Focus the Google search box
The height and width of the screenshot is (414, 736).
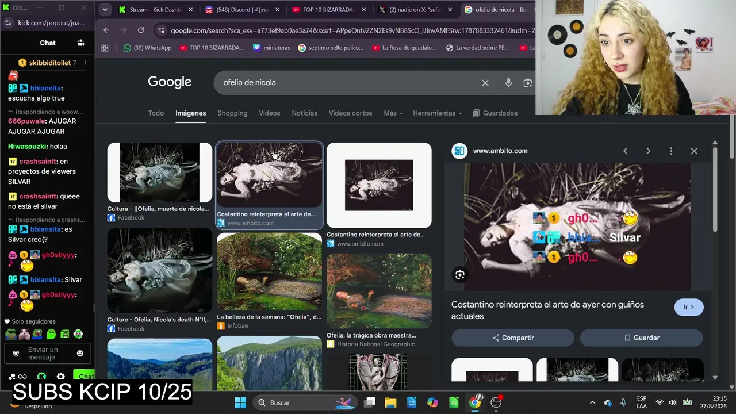(x=350, y=83)
